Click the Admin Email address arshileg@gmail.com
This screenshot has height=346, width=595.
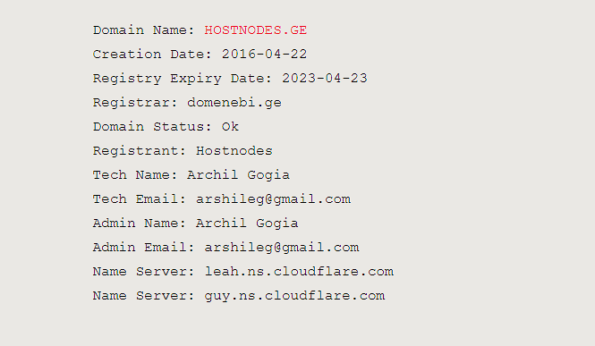pos(282,247)
